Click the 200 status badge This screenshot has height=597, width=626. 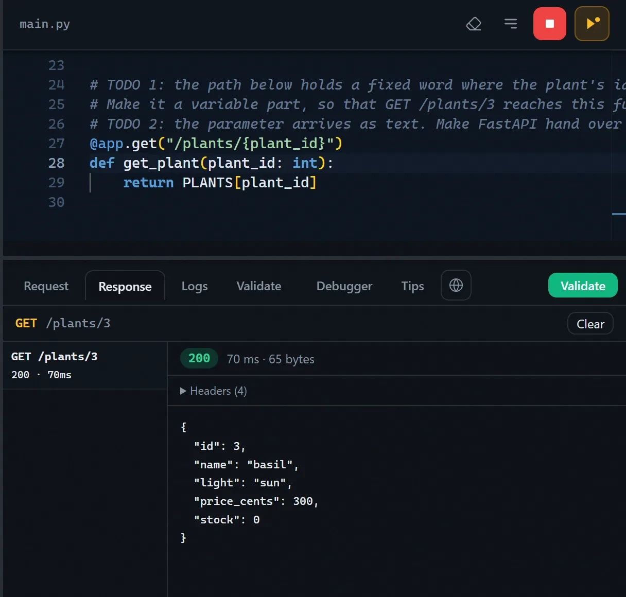tap(199, 358)
